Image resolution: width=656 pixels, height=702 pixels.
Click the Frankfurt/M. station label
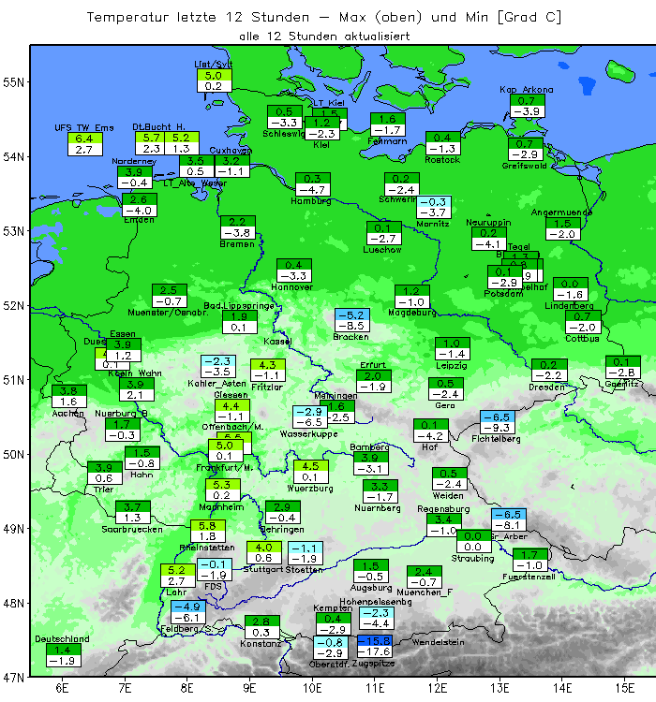225,468
